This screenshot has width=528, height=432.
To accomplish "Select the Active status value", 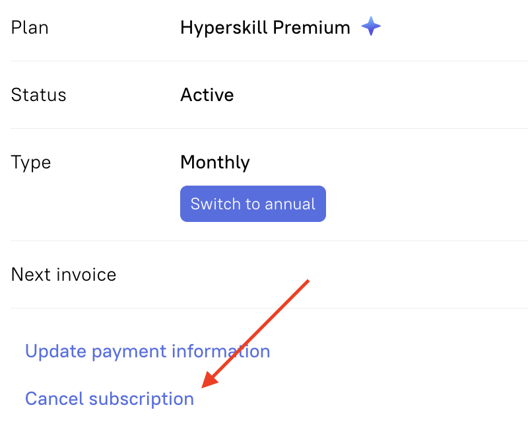I will (207, 94).
